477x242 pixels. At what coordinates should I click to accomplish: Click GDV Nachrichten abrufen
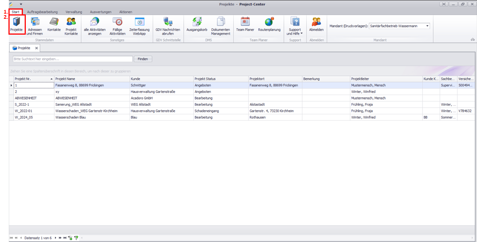[x=168, y=25]
